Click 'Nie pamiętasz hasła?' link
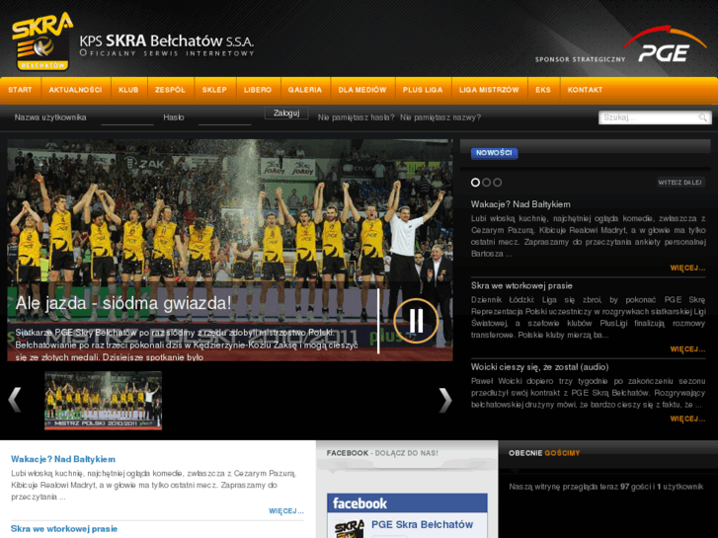This screenshot has width=718, height=538. (357, 117)
